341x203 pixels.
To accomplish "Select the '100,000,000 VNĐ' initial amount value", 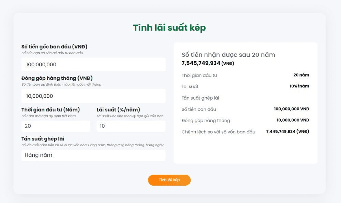I will point(290,109).
